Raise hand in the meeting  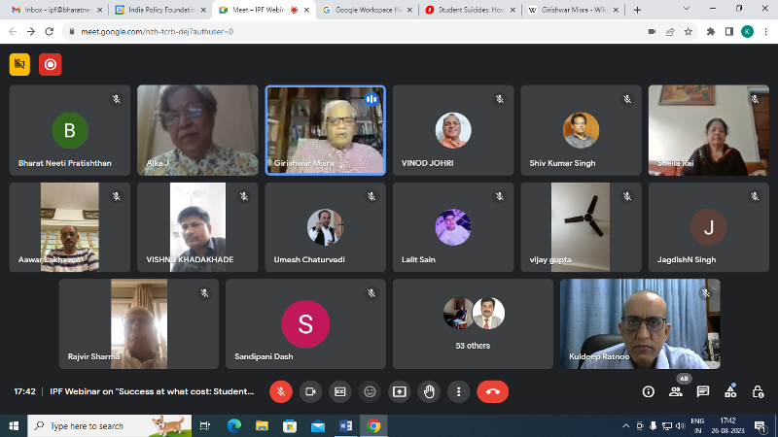pyautogui.click(x=428, y=391)
